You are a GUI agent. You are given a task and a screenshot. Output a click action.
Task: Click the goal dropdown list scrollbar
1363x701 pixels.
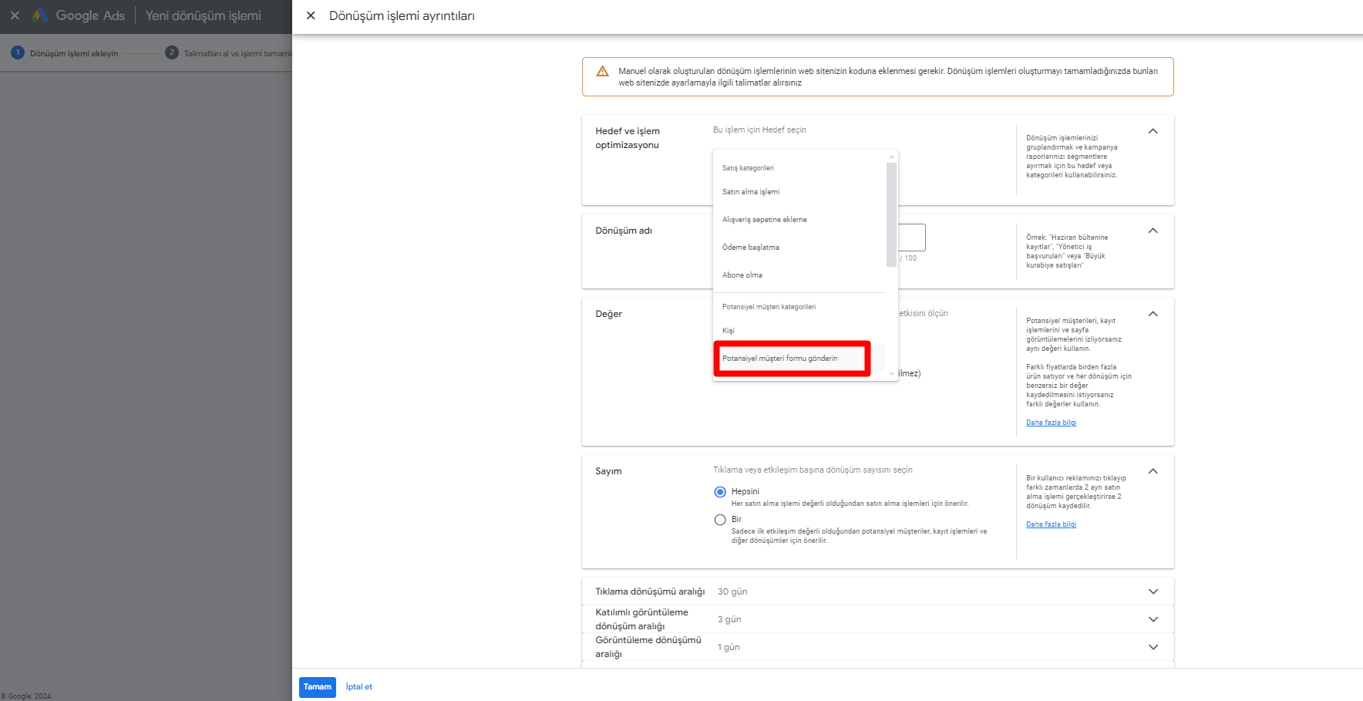(891, 214)
